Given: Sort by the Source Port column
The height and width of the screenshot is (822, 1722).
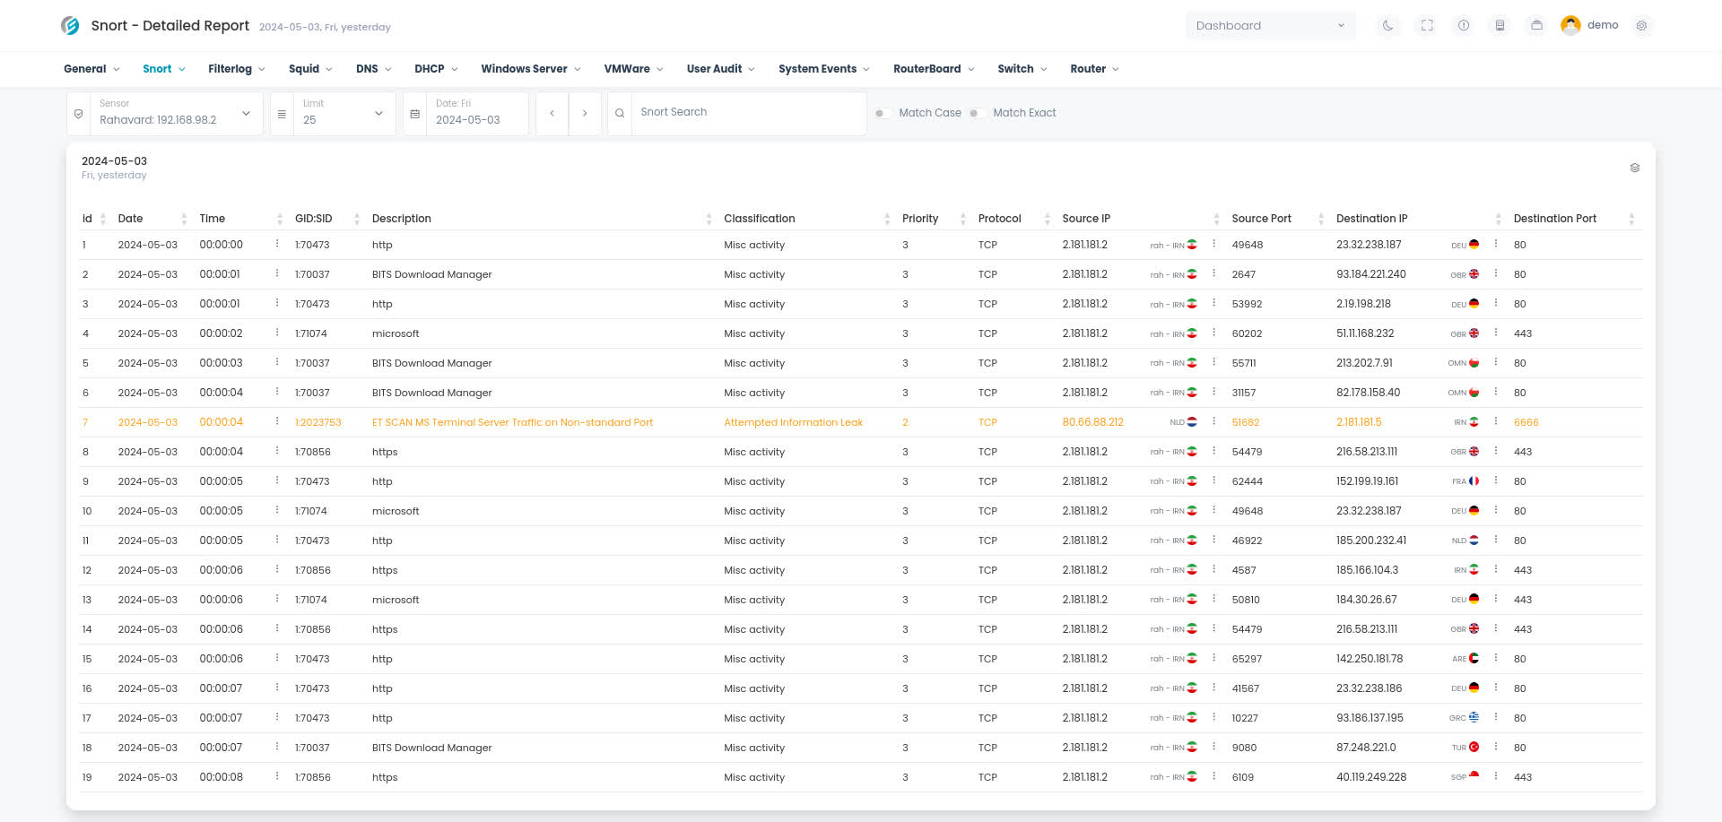Looking at the screenshot, I should click(1277, 219).
